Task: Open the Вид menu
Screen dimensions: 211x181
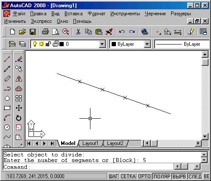Action: (55, 14)
